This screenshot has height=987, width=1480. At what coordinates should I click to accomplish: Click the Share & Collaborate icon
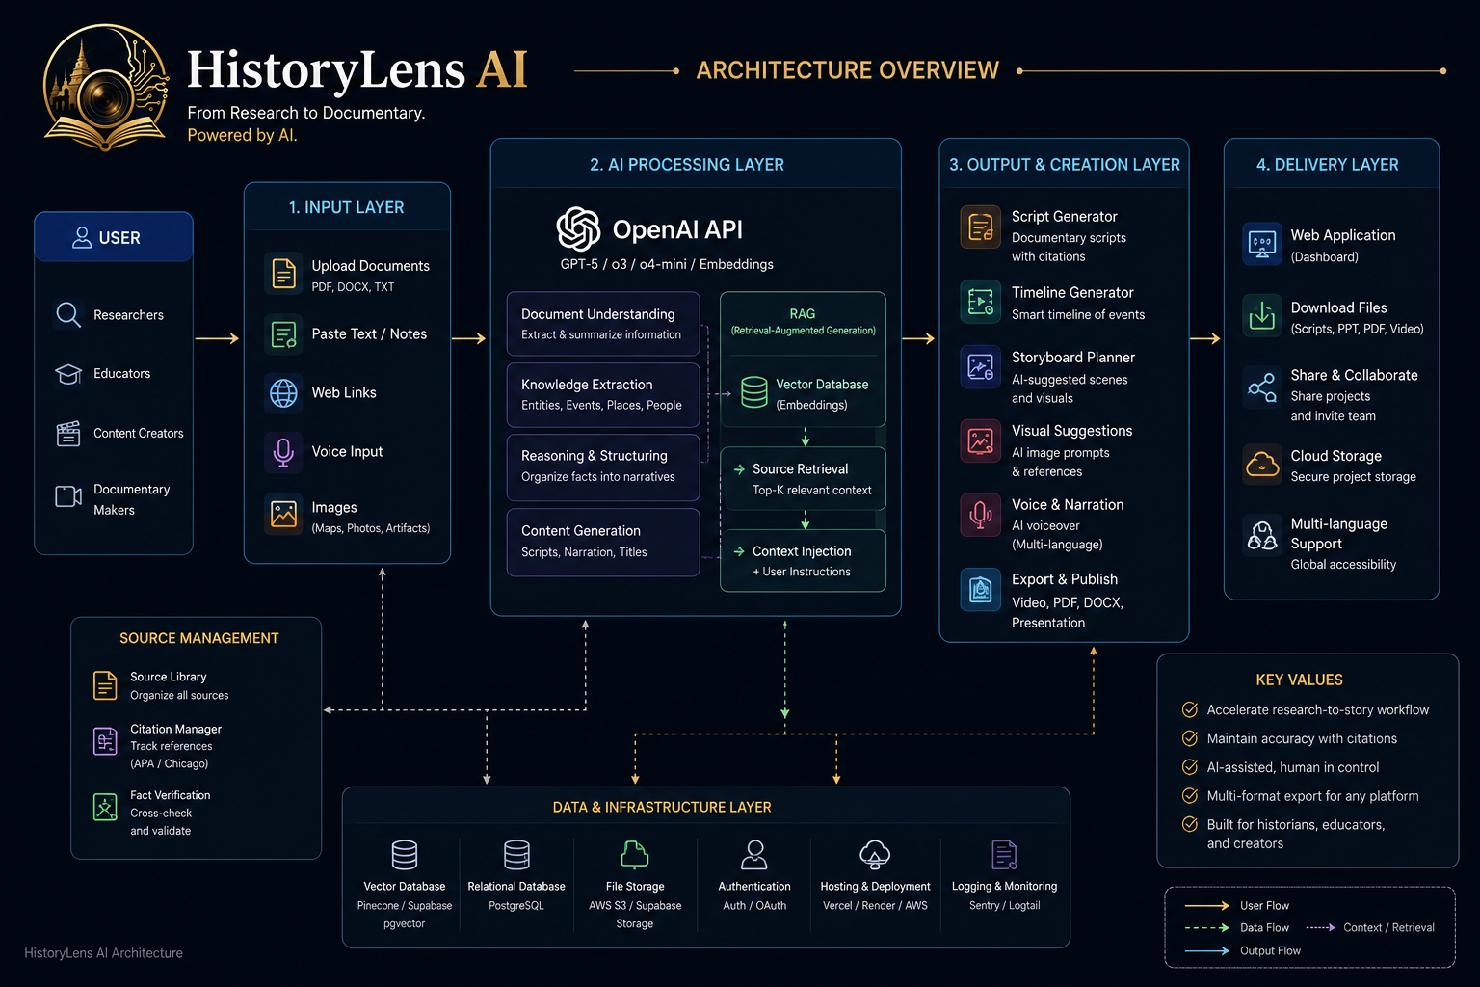[x=1261, y=387]
